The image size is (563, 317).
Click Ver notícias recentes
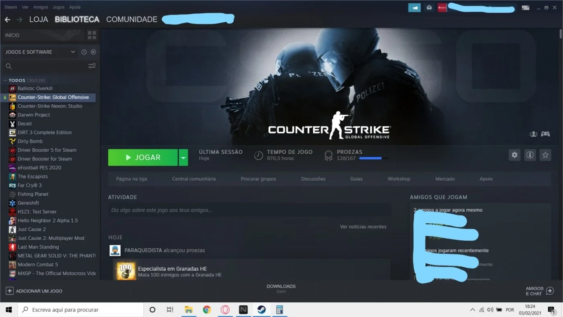tap(363, 227)
